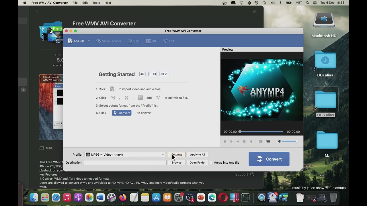The width and height of the screenshot is (367, 206).
Task: Click the Bluetooth menu bar icon
Action: tap(280, 3)
